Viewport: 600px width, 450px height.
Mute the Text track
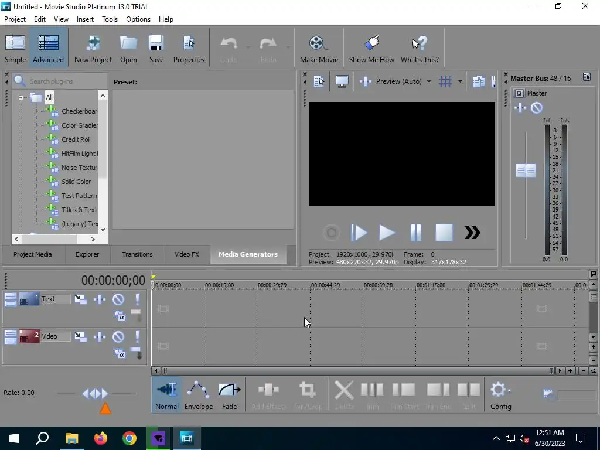(118, 299)
